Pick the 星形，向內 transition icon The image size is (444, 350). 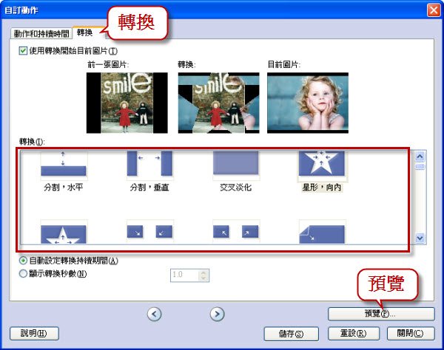click(x=322, y=165)
